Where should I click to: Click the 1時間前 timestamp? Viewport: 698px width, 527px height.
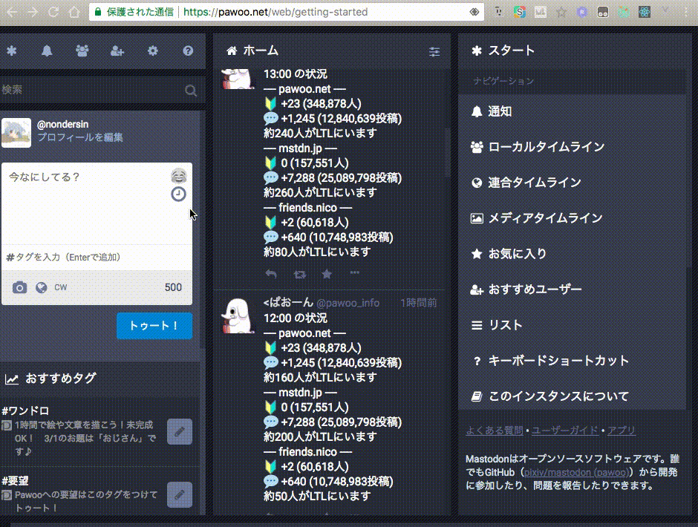(x=419, y=303)
